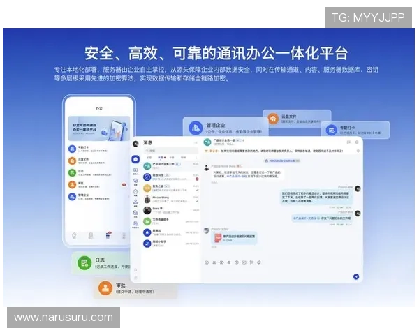Click the floating 管理企业 feature card
The width and height of the screenshot is (419, 335).
(x=226, y=128)
